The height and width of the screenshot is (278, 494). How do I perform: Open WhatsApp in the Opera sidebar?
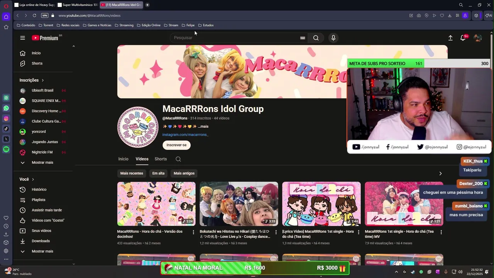tap(6, 108)
